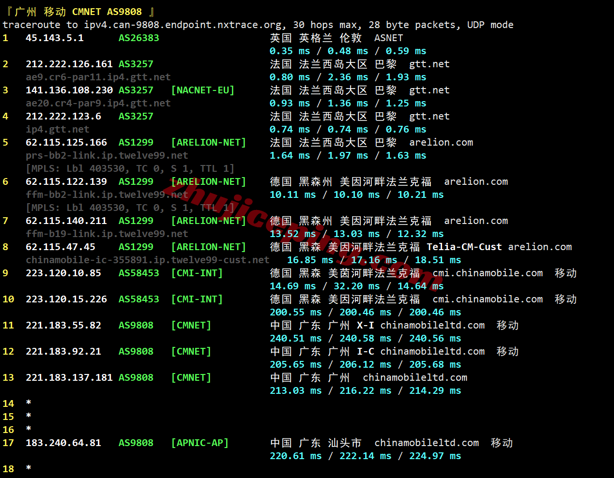
Task: Click gtt.net on hop 2 row
Action: pyautogui.click(x=430, y=64)
